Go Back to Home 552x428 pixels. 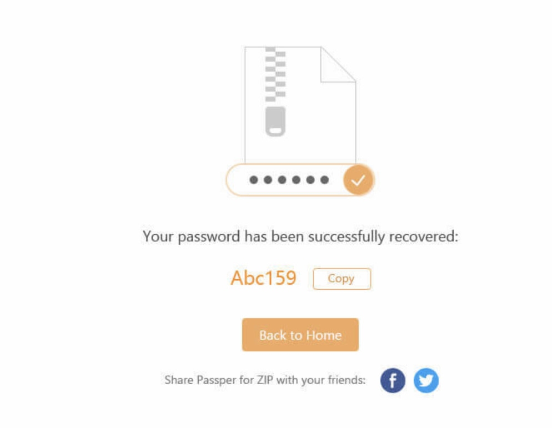pyautogui.click(x=300, y=335)
